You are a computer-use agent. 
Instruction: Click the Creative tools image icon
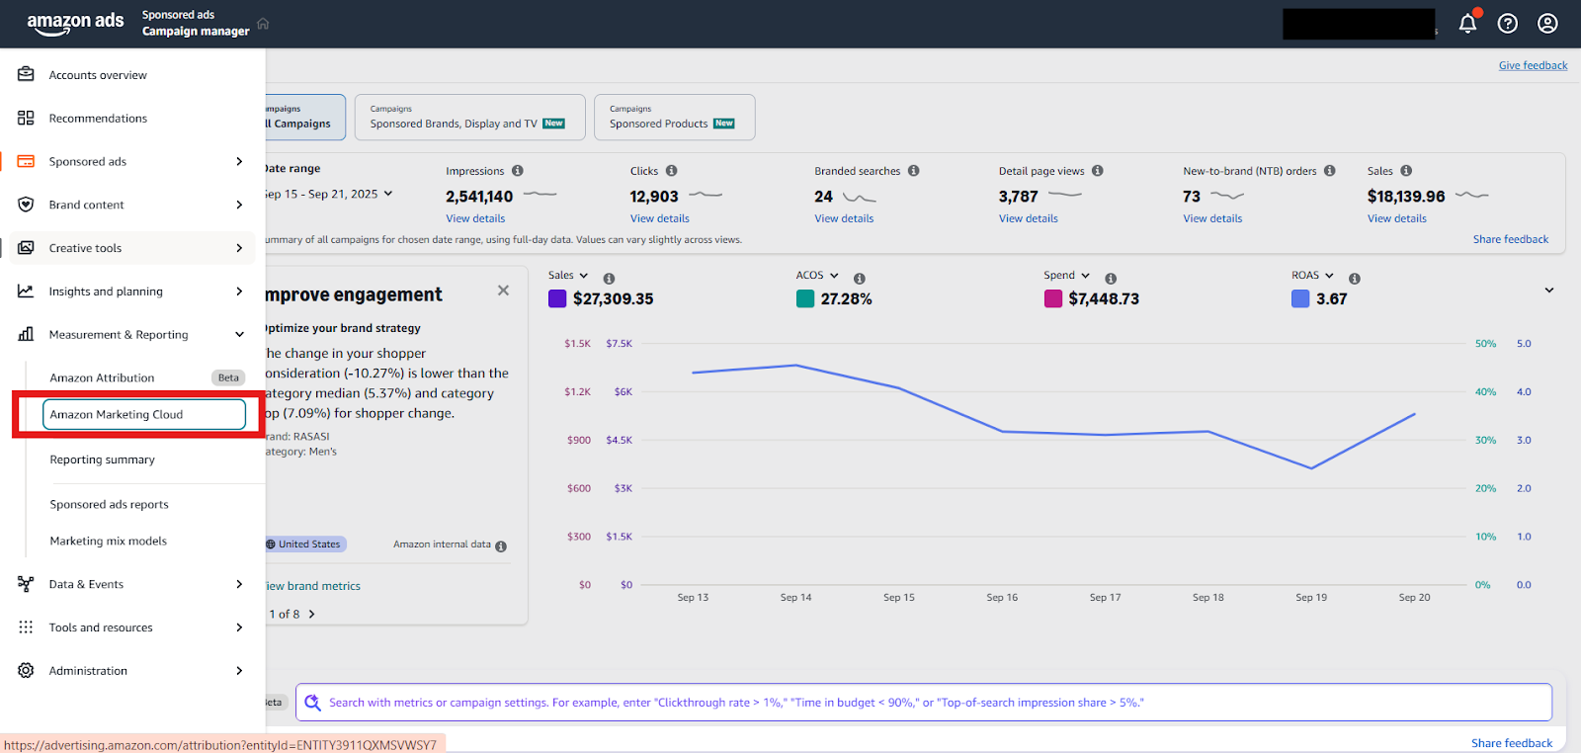[26, 248]
